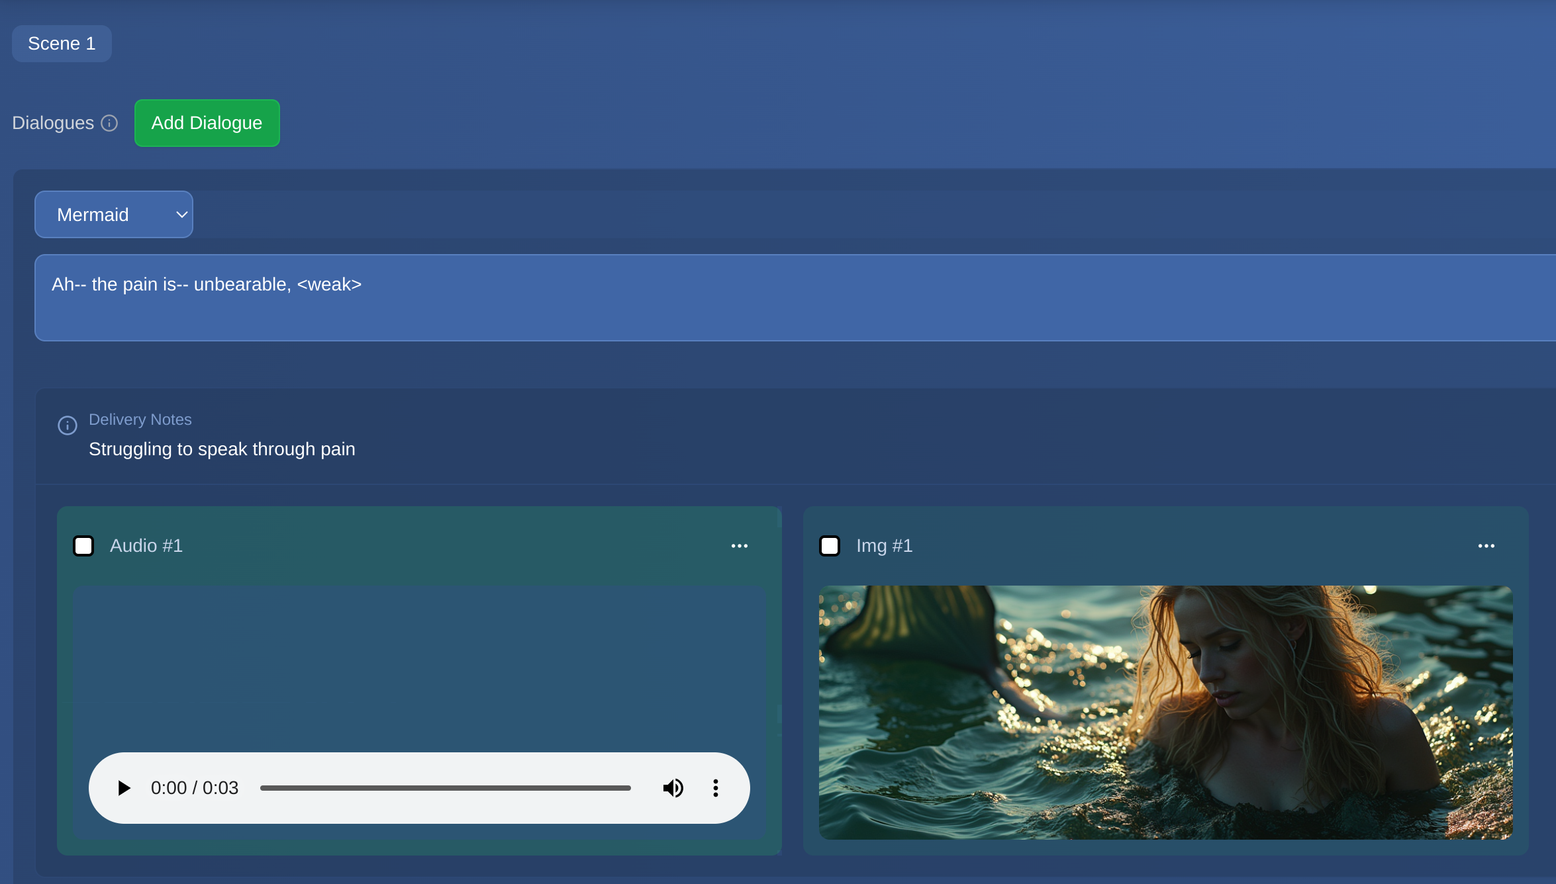Play the Audio #1 clip
The image size is (1556, 884).
[x=124, y=788]
